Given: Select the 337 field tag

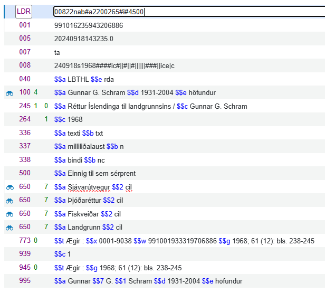Looking at the screenshot, I should click(x=25, y=146).
